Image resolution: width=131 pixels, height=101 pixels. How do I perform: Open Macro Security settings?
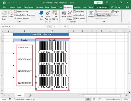22,18
